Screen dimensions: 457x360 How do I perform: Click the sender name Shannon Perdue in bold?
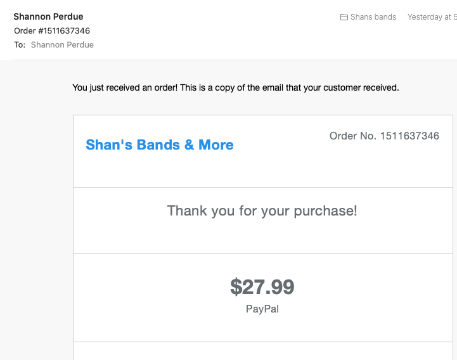coord(48,16)
